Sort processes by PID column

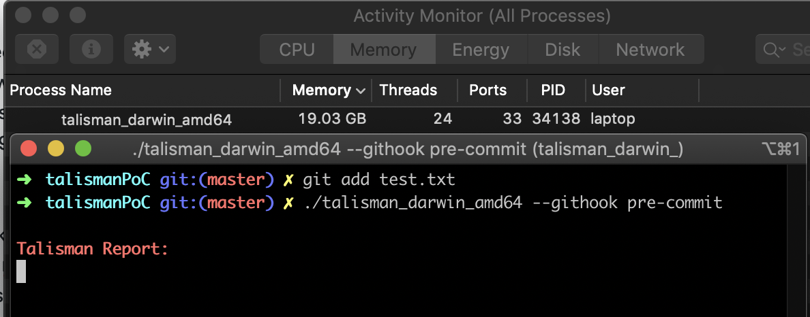[x=553, y=90]
